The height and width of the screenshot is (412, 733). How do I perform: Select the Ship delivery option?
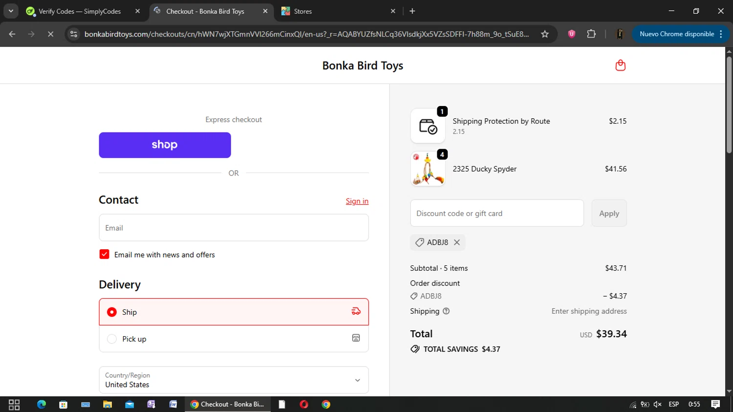coord(234,312)
